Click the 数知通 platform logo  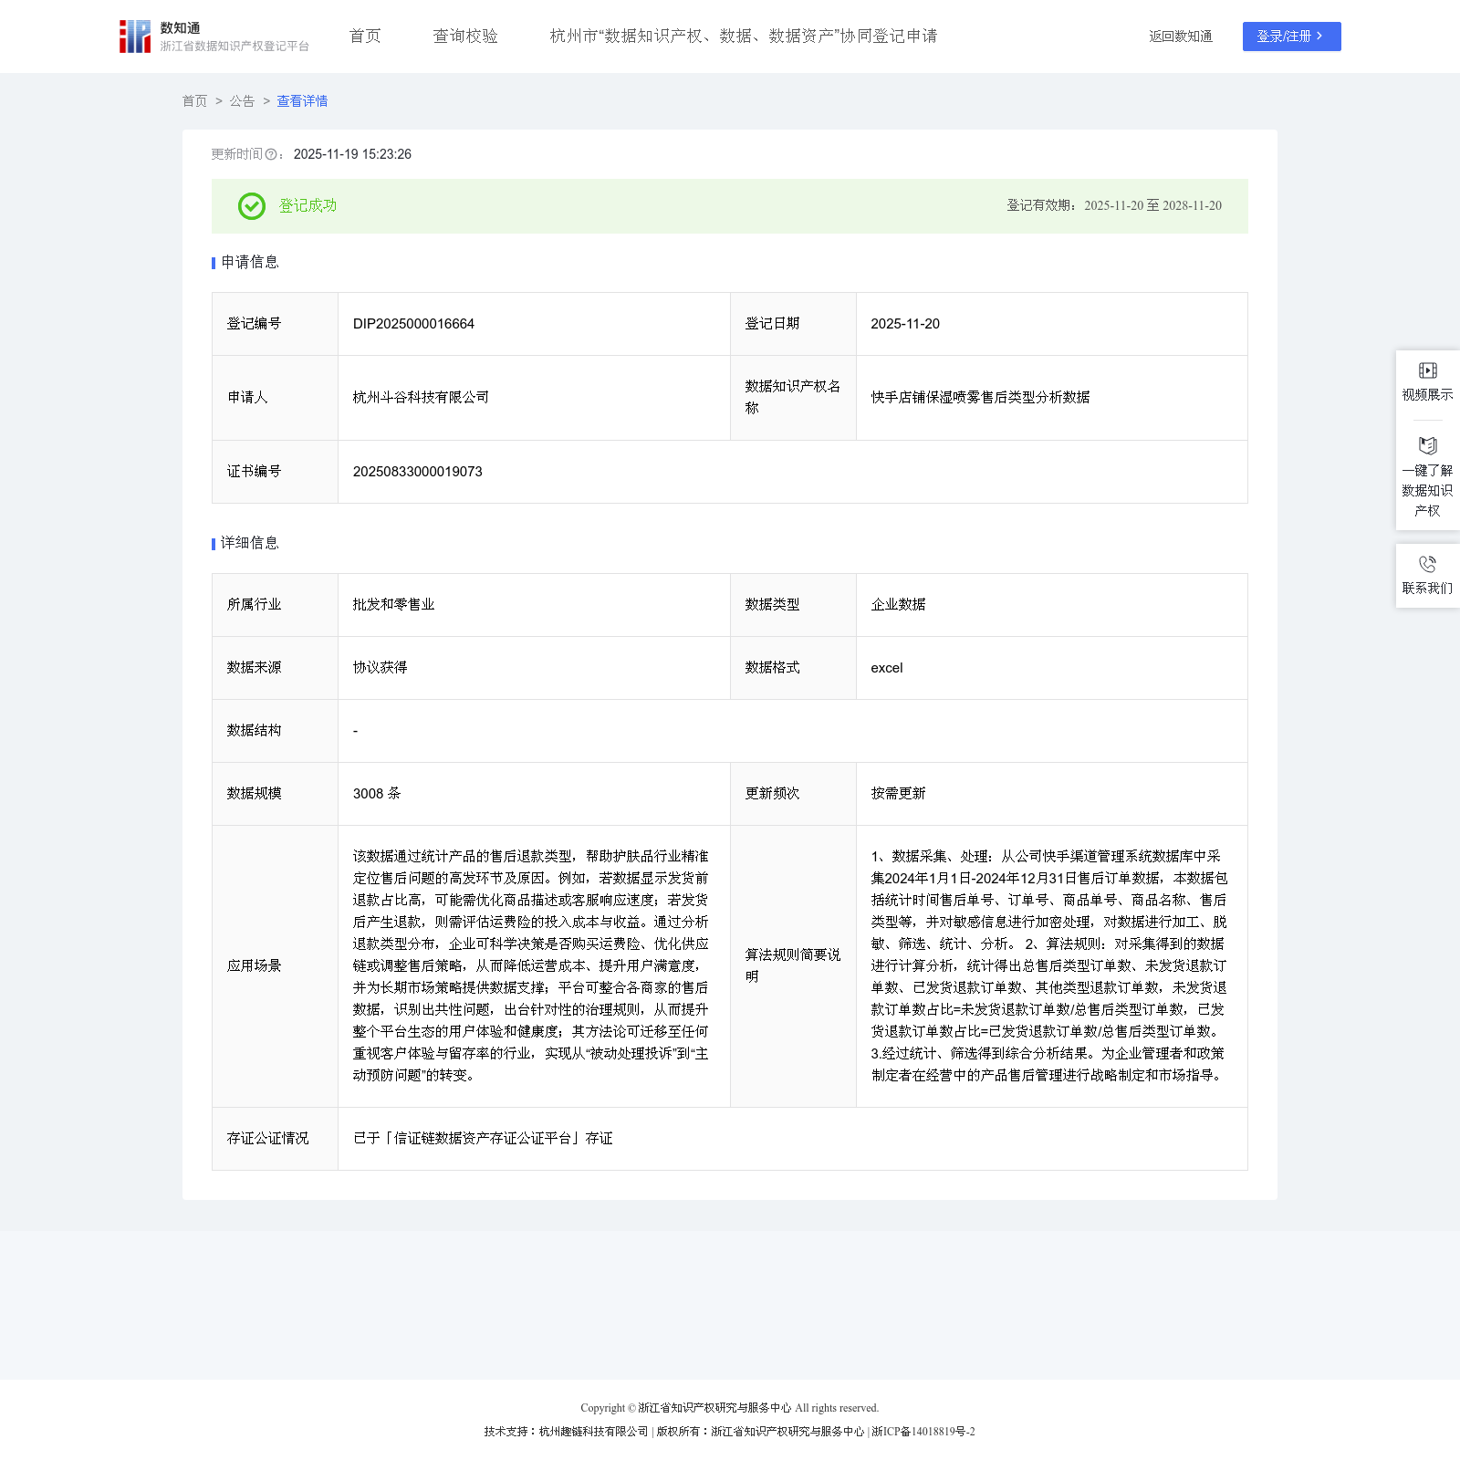point(135,36)
